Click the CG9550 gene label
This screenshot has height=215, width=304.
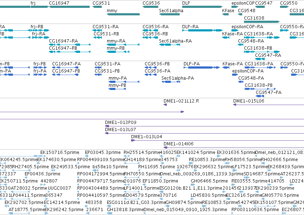(x=289, y=3)
